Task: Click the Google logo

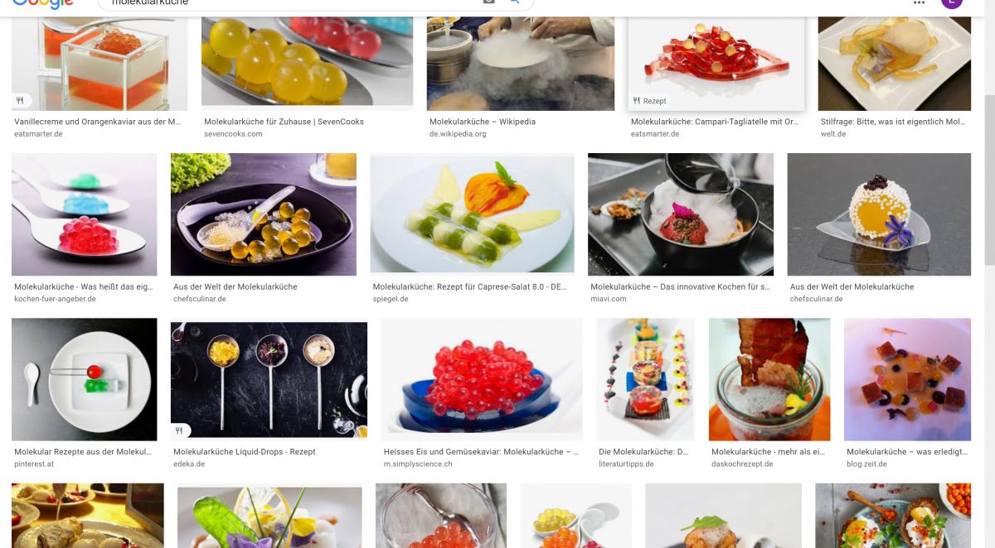Action: (42, 3)
